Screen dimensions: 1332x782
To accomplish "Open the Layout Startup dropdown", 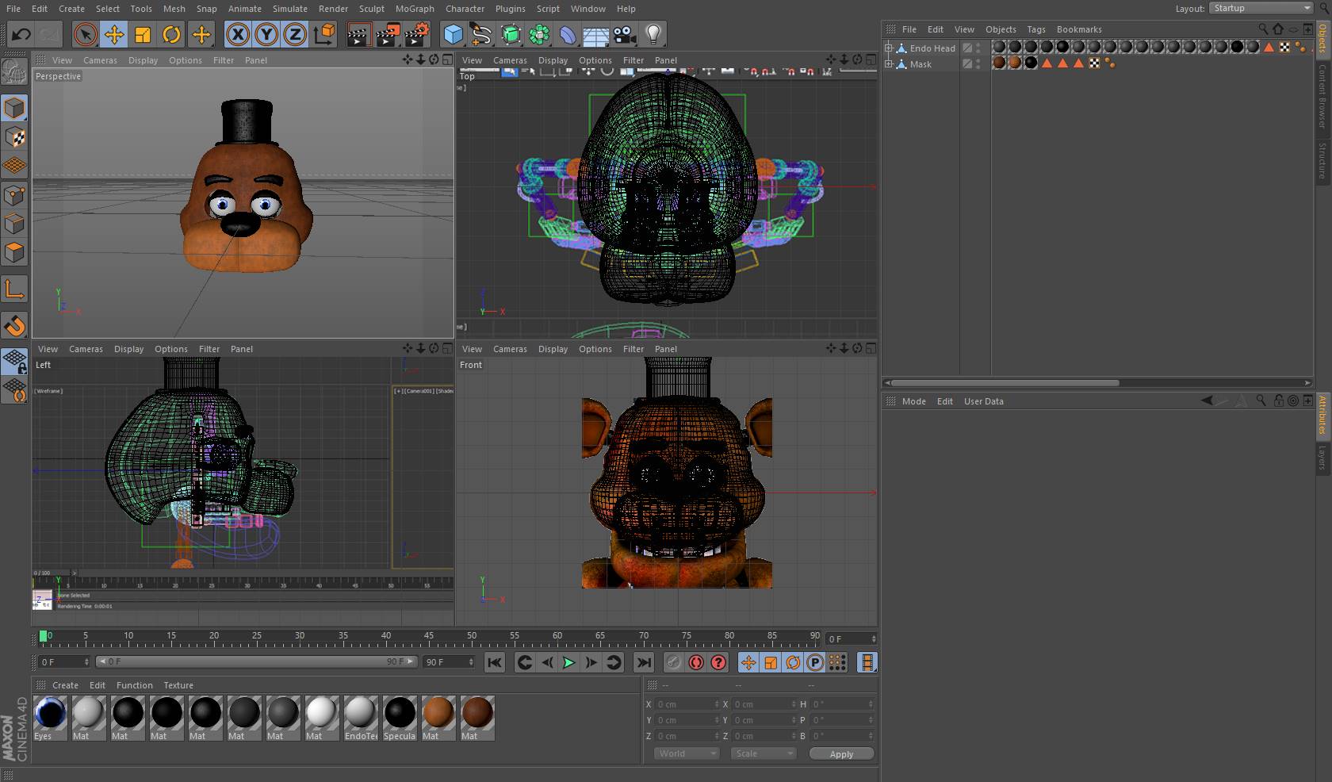I will point(1261,8).
